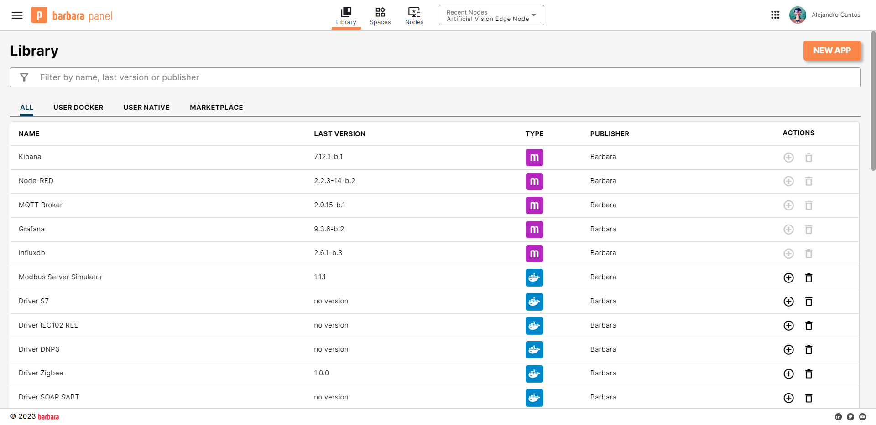Screen dimensions: 876x425
Task: Open the LinkedIn link in footer
Action: (838, 417)
